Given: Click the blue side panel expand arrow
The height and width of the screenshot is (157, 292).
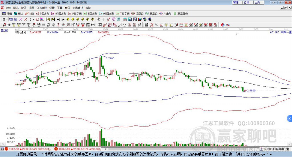Looking at the screenshot, I should pos(290,118).
